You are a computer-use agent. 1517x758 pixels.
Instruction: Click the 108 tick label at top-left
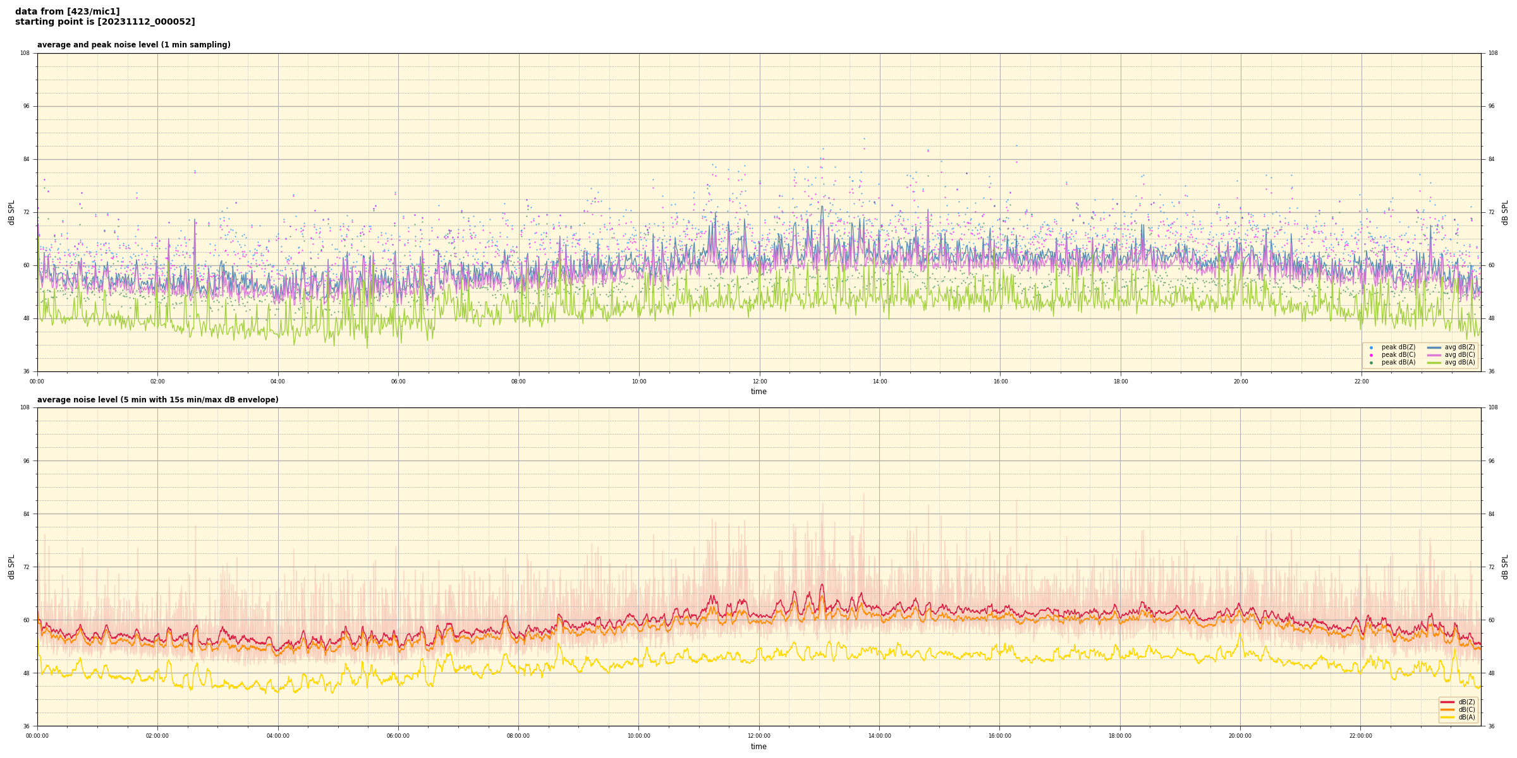point(25,53)
